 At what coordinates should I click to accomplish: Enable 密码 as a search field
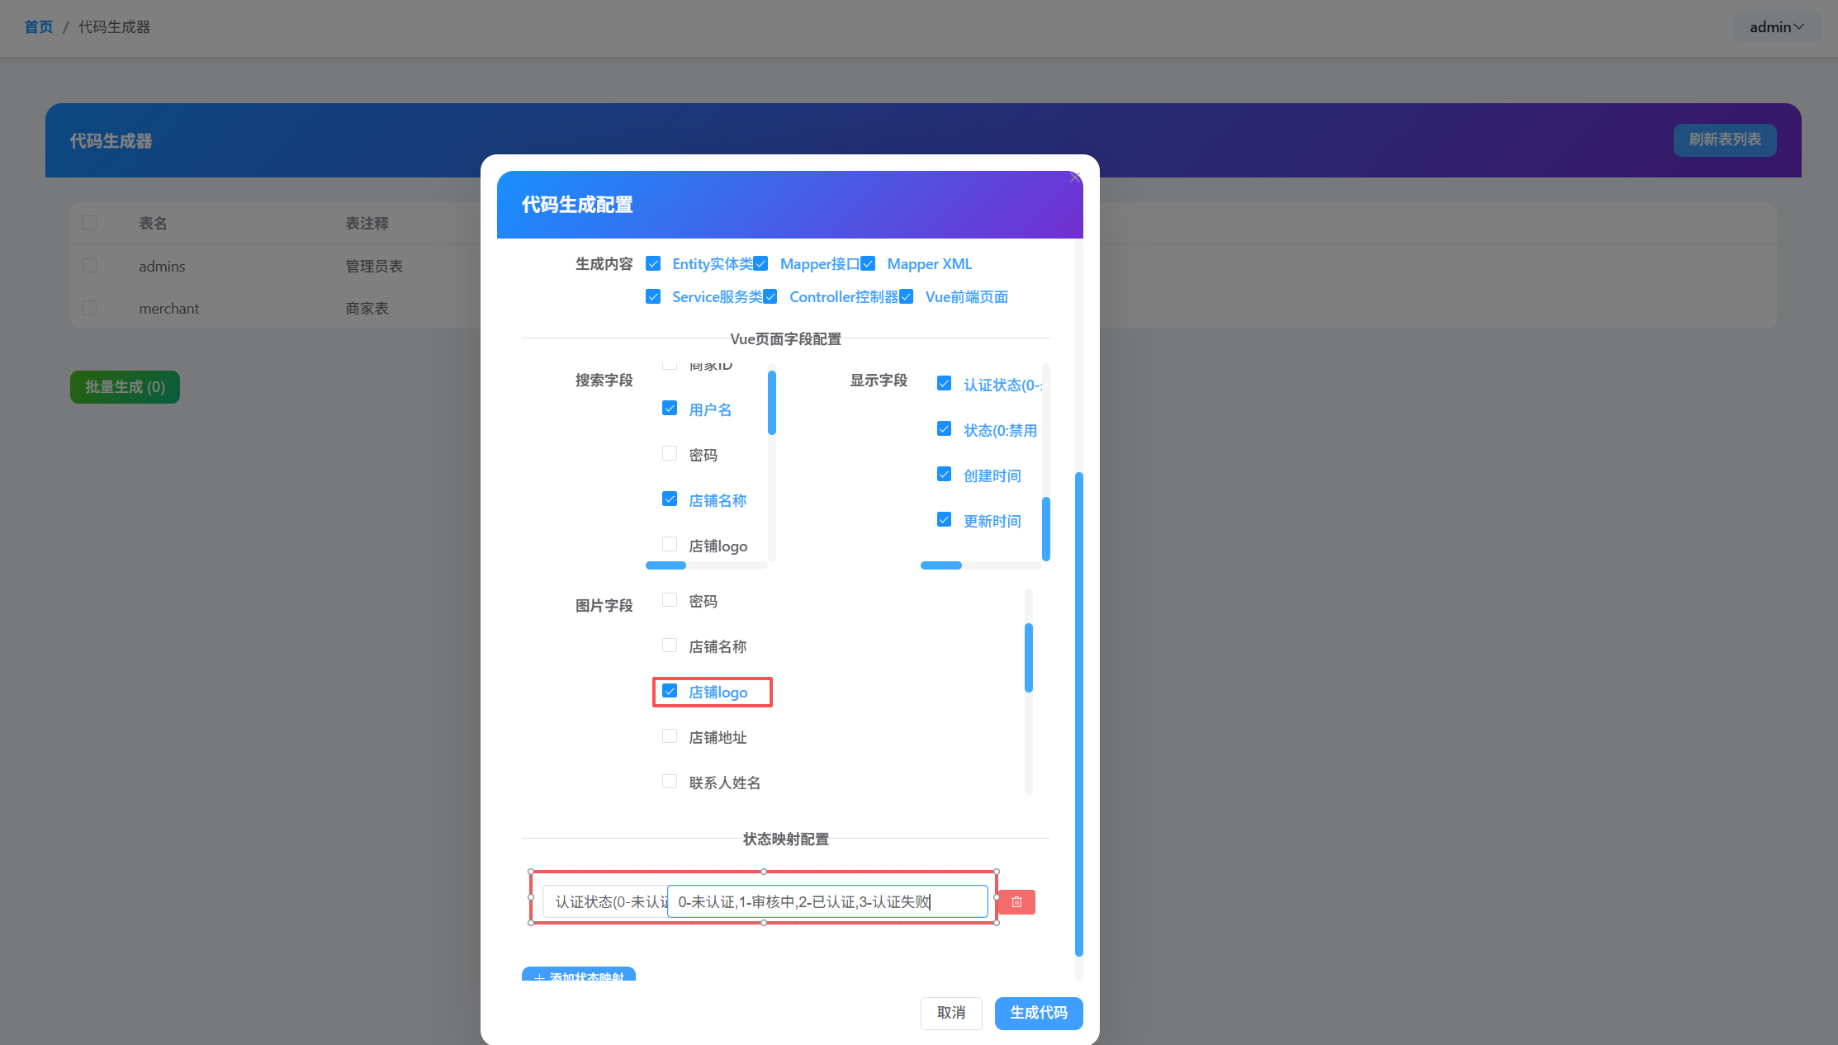pyautogui.click(x=669, y=453)
